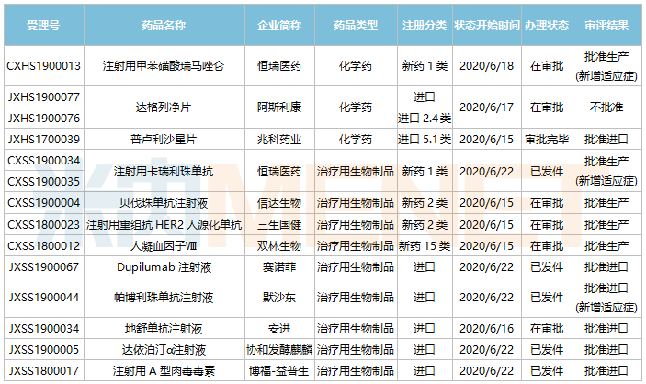Click registration class 新药 15 类
This screenshot has width=646, height=384.
click(425, 246)
